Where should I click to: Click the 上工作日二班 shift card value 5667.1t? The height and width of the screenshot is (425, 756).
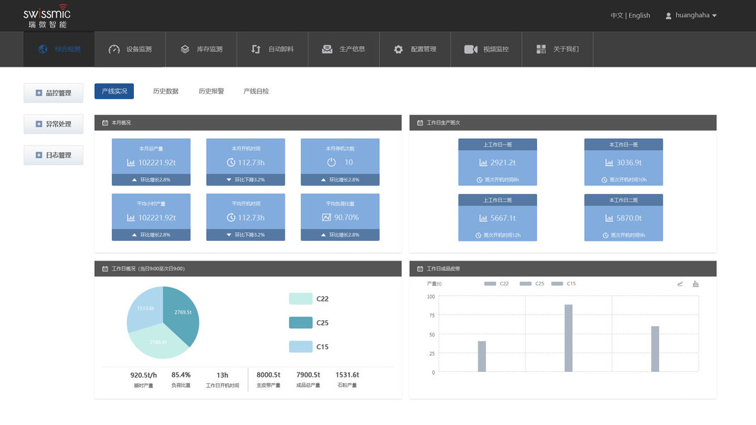[x=503, y=218]
